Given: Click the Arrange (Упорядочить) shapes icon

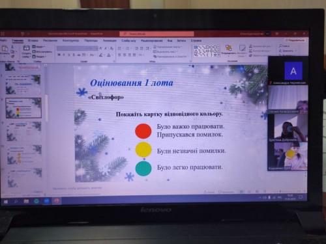Looking at the screenshot, I should click(228, 48).
